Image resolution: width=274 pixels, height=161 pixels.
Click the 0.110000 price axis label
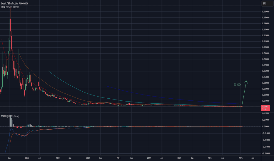pyautogui.click(x=265, y=42)
